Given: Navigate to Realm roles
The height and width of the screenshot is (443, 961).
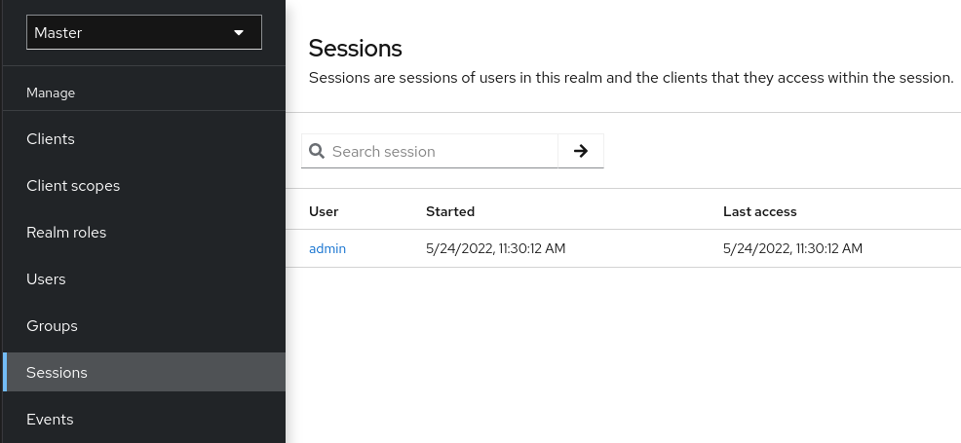Looking at the screenshot, I should (66, 233).
